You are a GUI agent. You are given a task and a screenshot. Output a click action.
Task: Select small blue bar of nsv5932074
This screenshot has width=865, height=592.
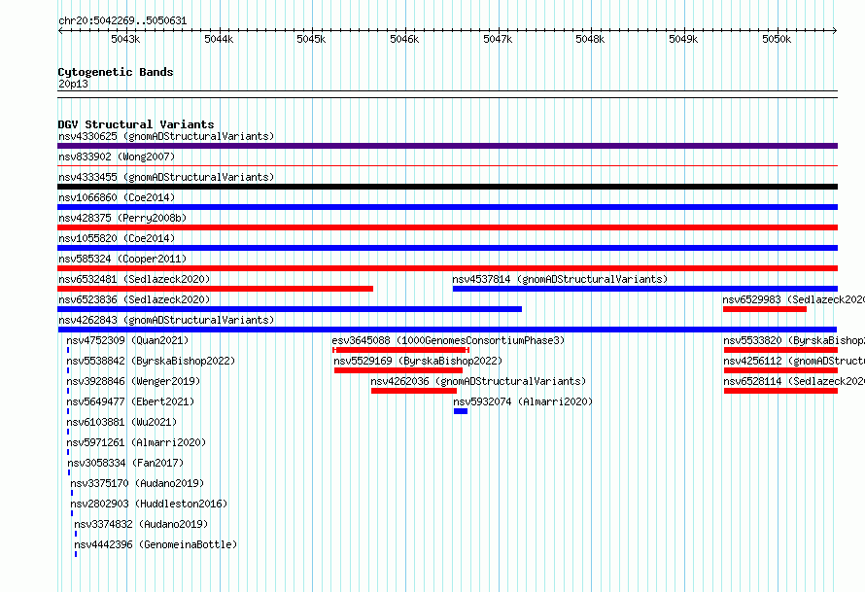click(461, 411)
